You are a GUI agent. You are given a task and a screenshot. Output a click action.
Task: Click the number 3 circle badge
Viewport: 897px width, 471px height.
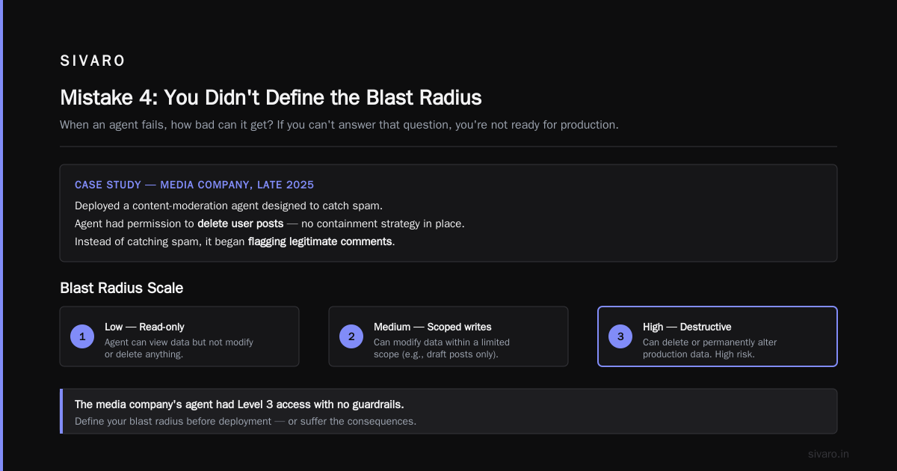point(620,336)
